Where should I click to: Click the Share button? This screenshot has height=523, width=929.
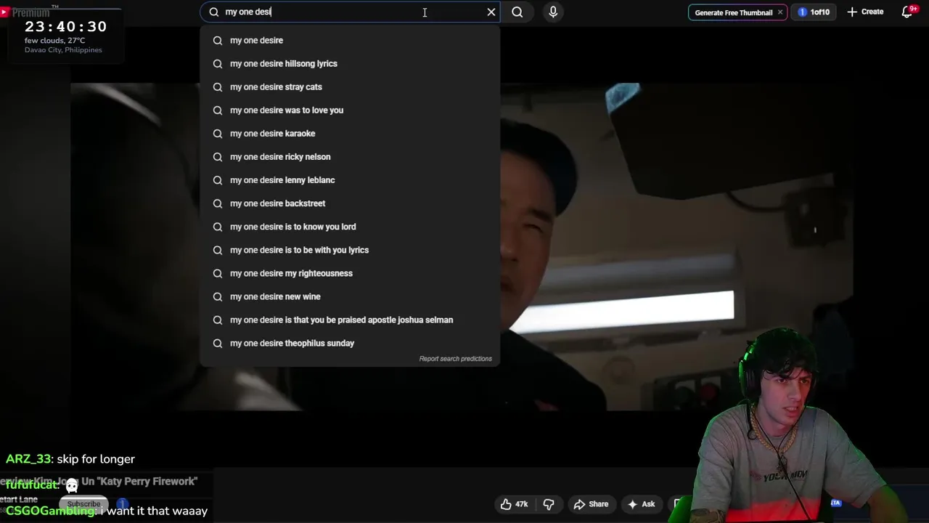pos(591,504)
